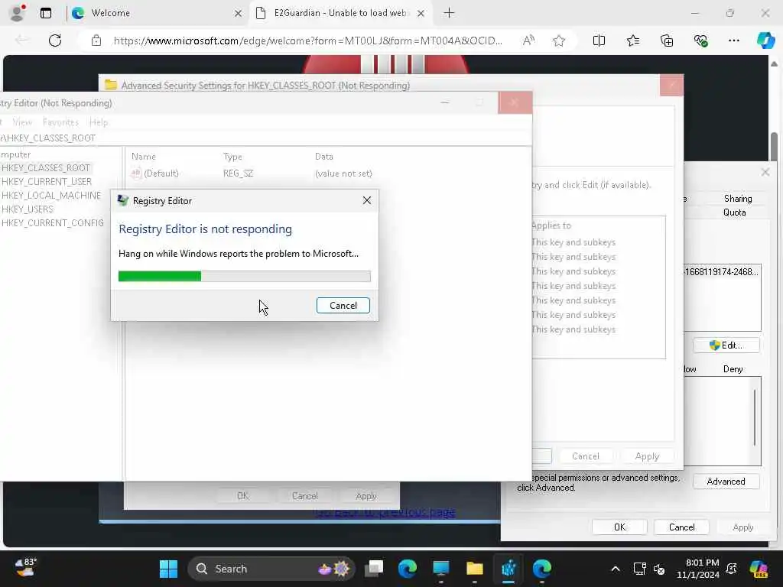Viewport: 783px width, 587px height.
Task: Open Collections panel
Action: click(667, 41)
